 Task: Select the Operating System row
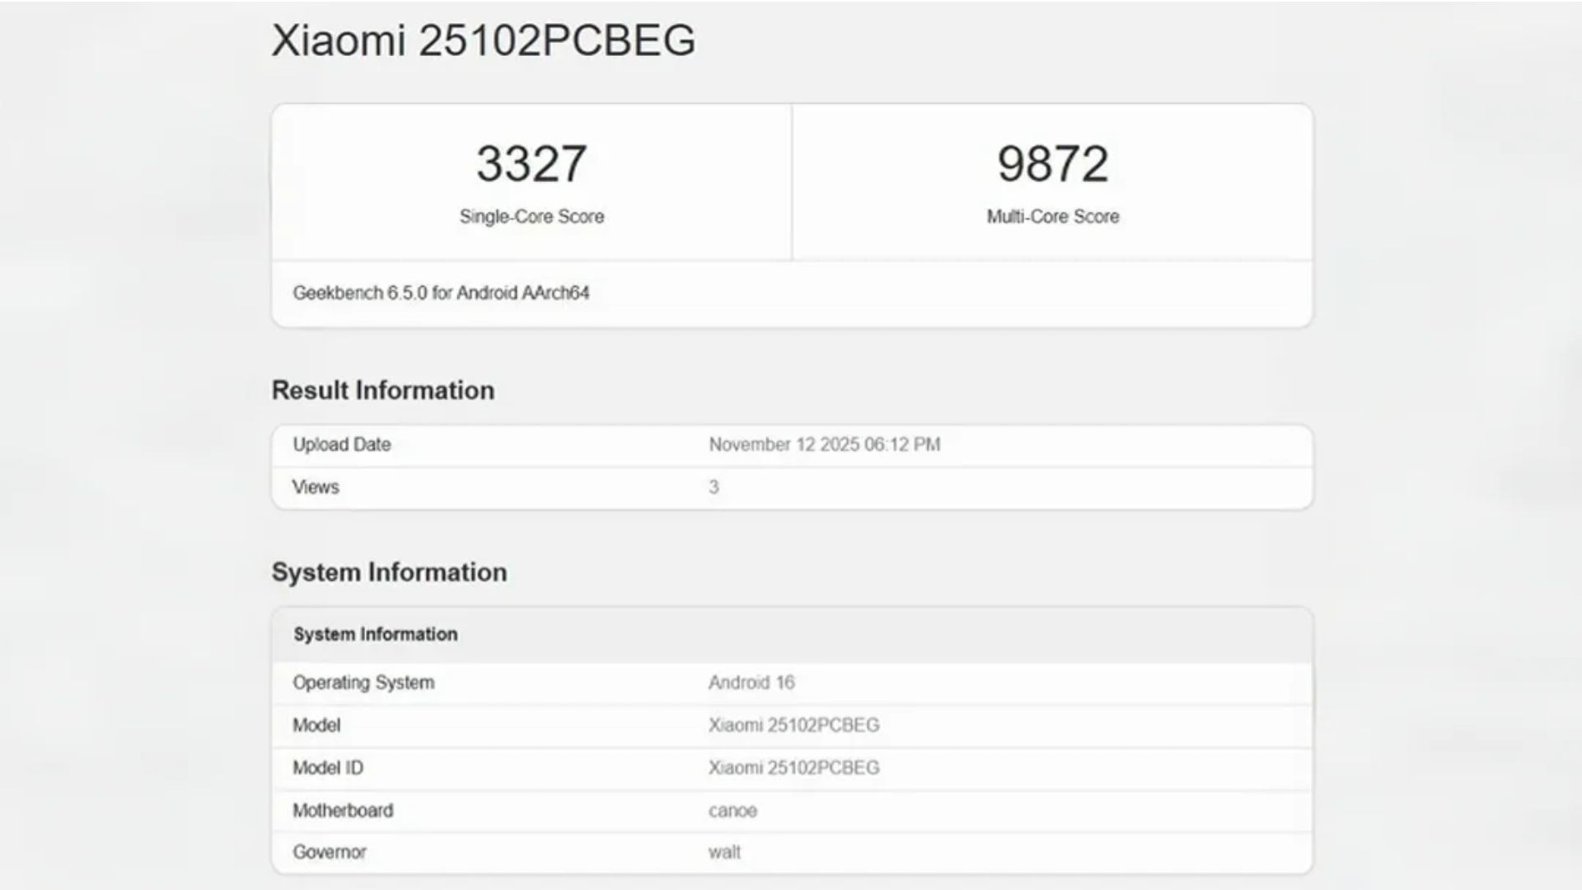365,682
